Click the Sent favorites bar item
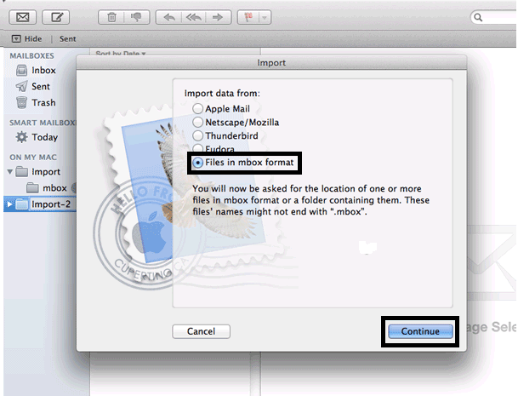This screenshot has width=518, height=396. 68,39
